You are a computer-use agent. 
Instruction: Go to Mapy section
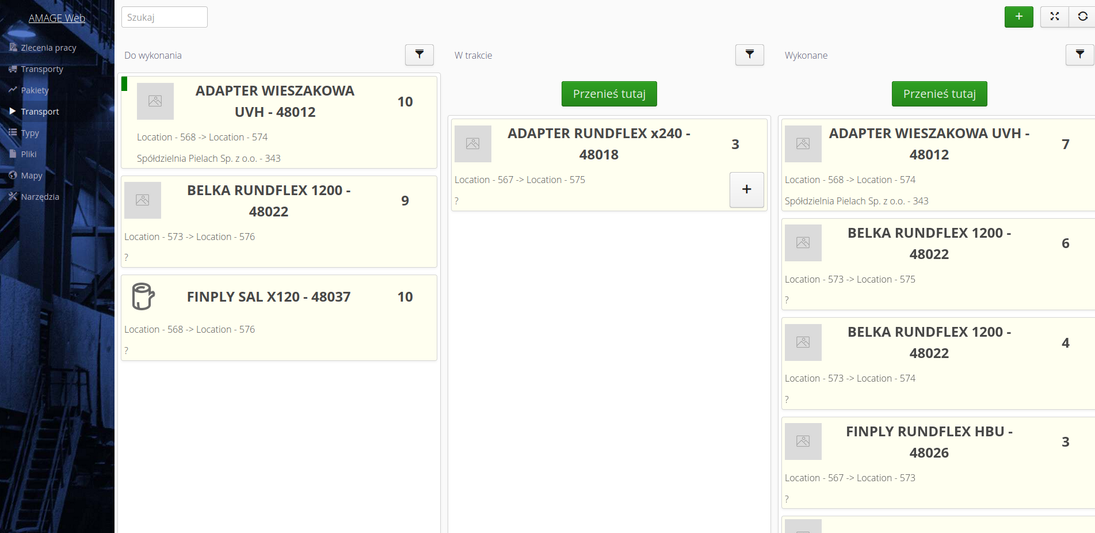(32, 176)
